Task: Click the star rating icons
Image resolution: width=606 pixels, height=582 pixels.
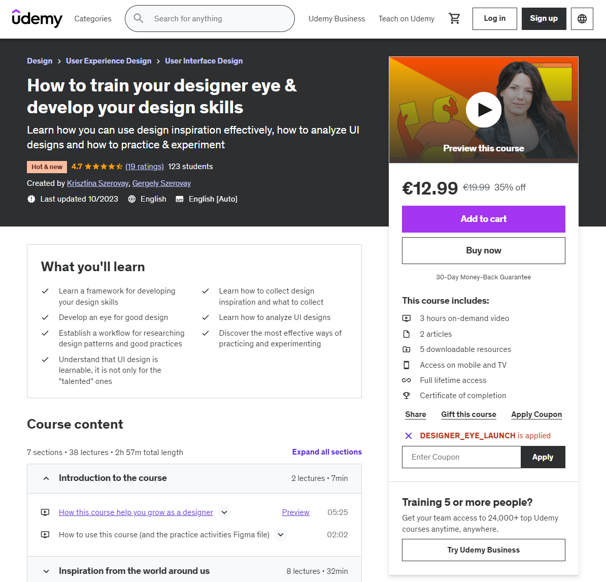Action: 104,167
